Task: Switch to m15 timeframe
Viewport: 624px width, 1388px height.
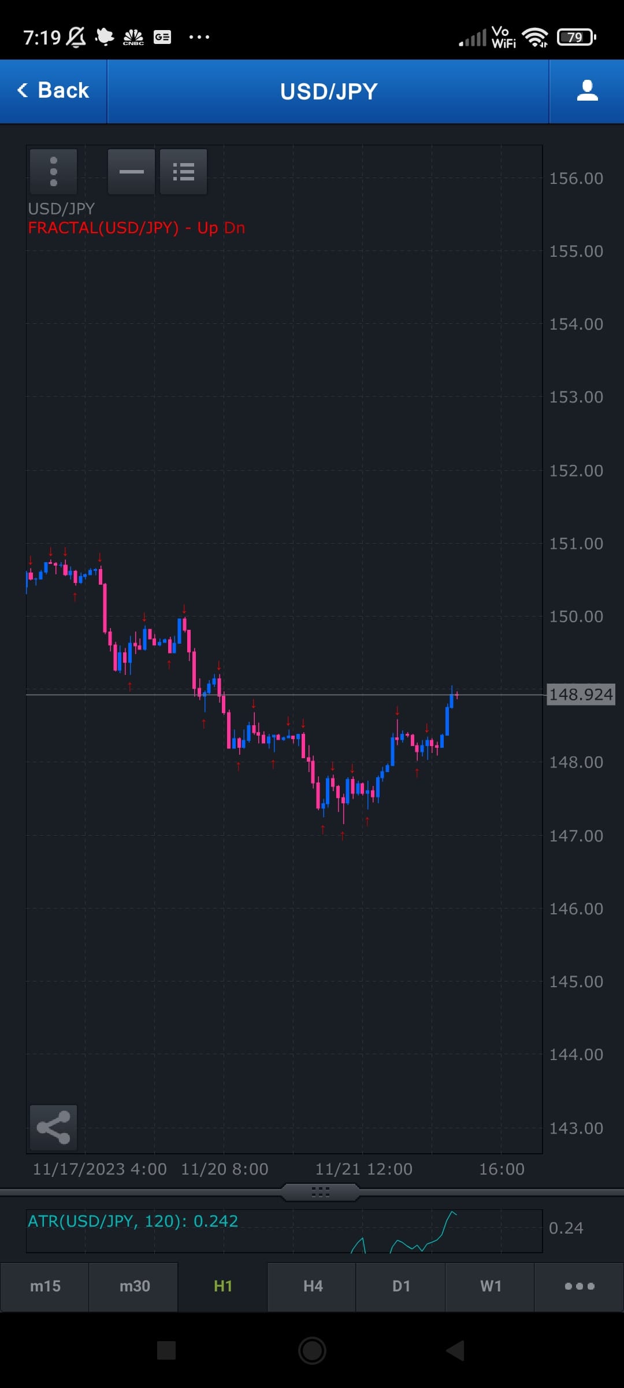Action: (x=45, y=1286)
